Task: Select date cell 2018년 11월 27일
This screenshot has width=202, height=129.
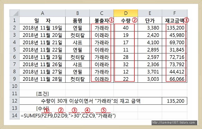Action: tap(43, 72)
